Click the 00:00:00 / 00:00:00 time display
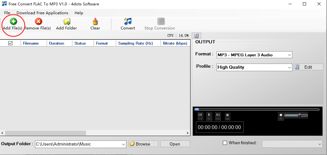The height and width of the screenshot is (155, 327). (x=219, y=127)
